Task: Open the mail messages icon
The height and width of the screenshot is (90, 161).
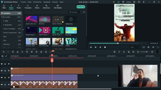Action: click(x=139, y=2)
